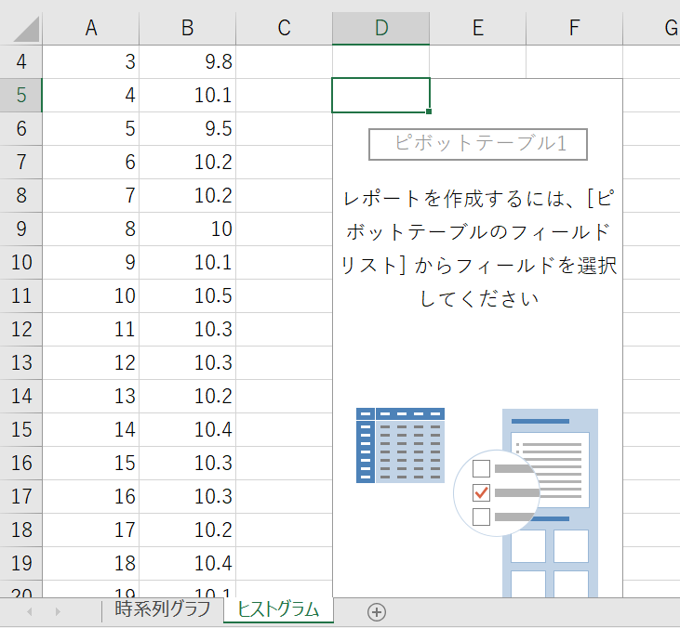Viewport: 680px width, 628px height.
Task: Click cell B4 with value 9.8
Action: point(187,61)
